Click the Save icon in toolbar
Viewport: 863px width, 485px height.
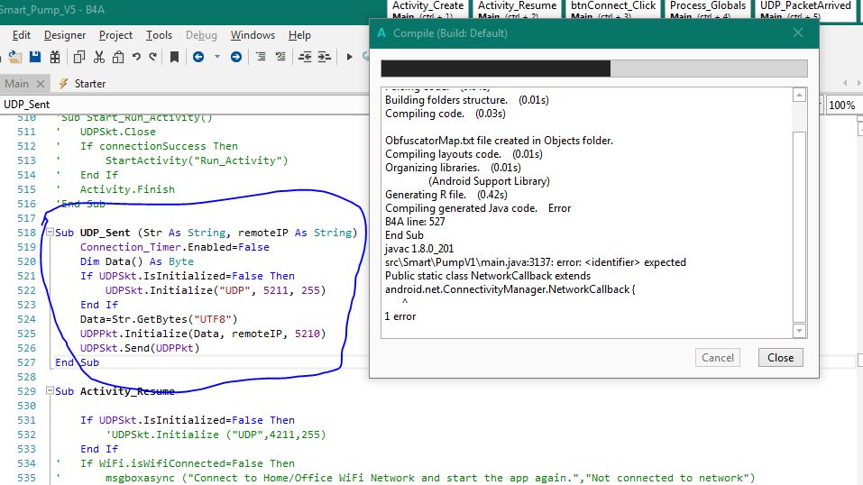[35, 57]
